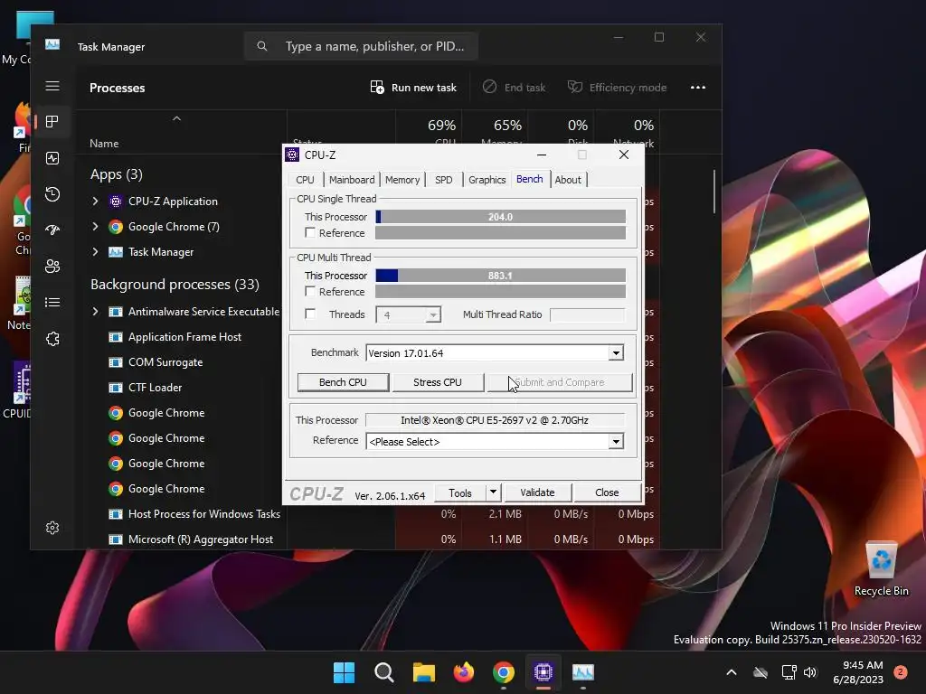
Task: Select CPU-Z icon on taskbar
Action: click(543, 672)
